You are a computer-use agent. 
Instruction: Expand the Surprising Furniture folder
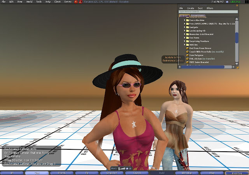(184, 41)
